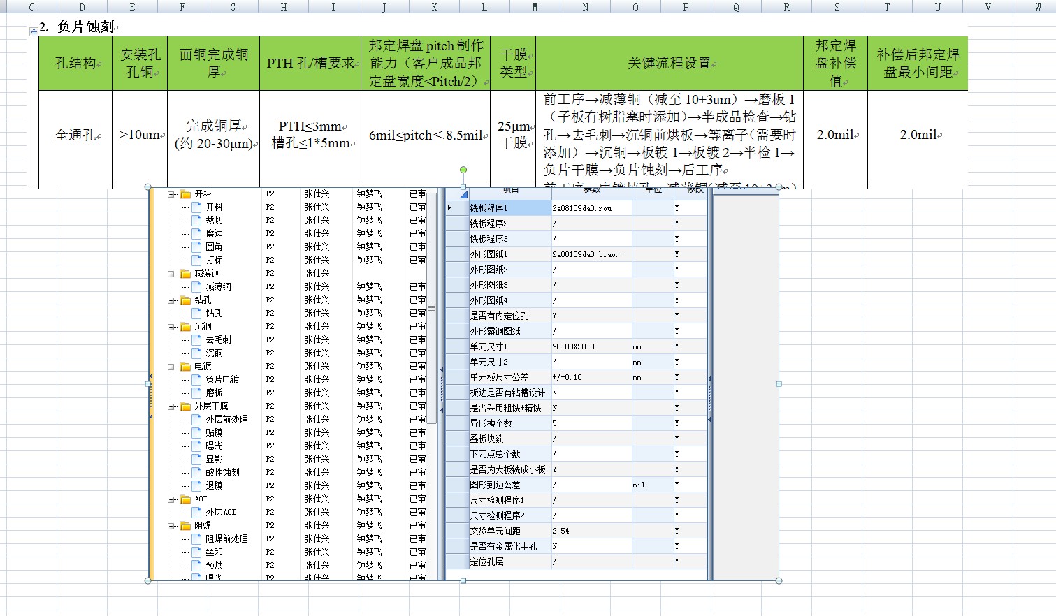Click the 6mil≤pitch<8.5mil table cell
1056x616 pixels.
click(426, 135)
